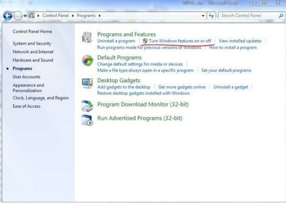Image resolution: width=286 pixels, height=203 pixels.
Task: Open View installed updates link
Action: pyautogui.click(x=240, y=41)
